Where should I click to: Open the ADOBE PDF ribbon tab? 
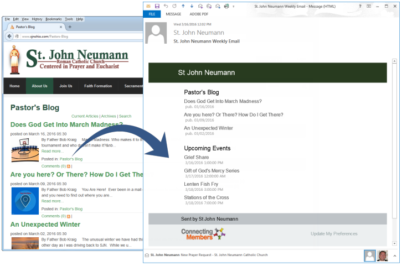(199, 14)
